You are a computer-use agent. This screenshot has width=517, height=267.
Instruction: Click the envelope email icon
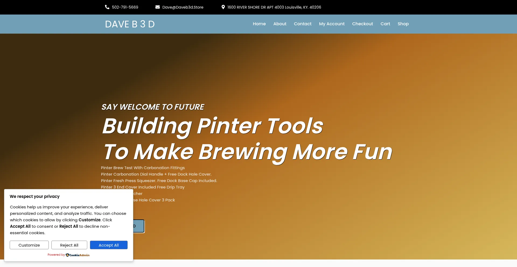point(158,7)
